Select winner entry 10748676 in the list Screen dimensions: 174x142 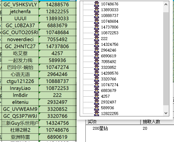(x=110, y=4)
